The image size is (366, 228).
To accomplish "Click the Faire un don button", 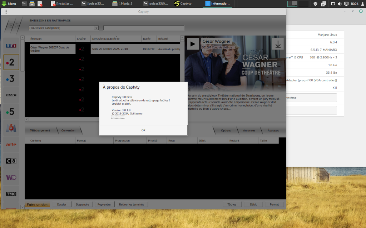I will point(37,204).
